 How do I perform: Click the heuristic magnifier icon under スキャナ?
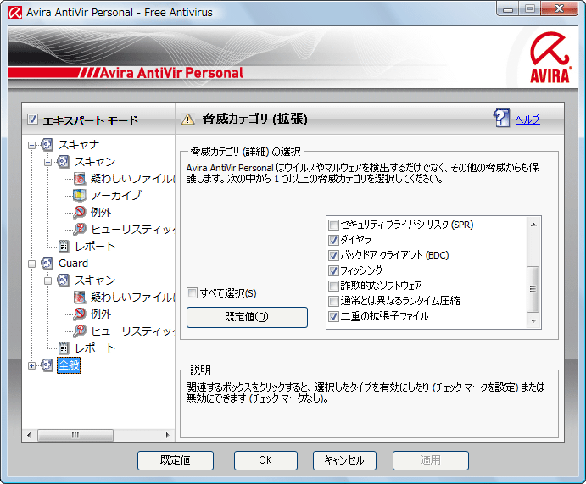[x=79, y=230]
